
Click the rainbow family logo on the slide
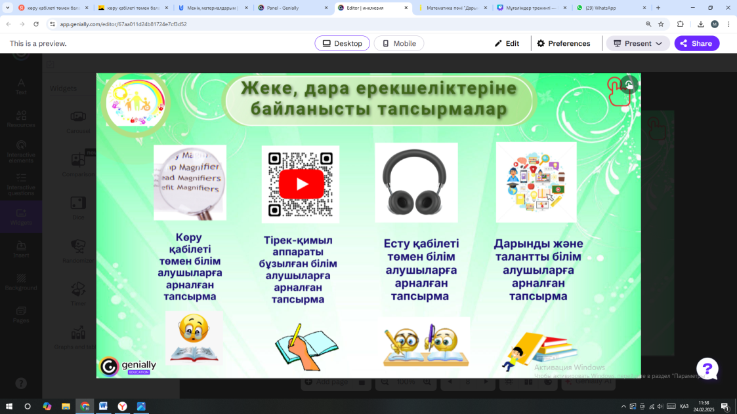(x=135, y=104)
